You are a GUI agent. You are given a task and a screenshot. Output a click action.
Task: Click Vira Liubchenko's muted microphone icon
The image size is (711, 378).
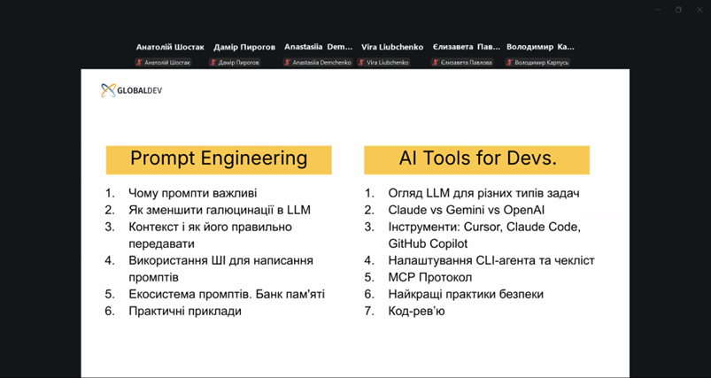click(x=361, y=63)
